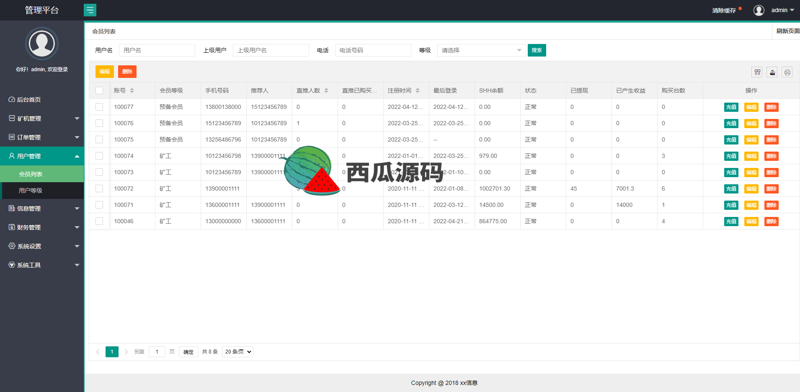
Task: Open the admin account dropdown
Action: click(x=782, y=10)
